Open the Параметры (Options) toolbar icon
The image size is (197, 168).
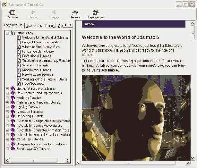tap(95, 13)
